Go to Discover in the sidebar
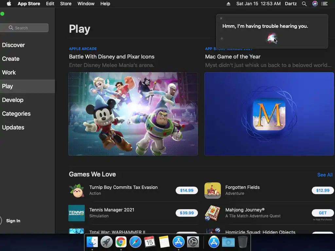This screenshot has width=335, height=251. (13, 45)
